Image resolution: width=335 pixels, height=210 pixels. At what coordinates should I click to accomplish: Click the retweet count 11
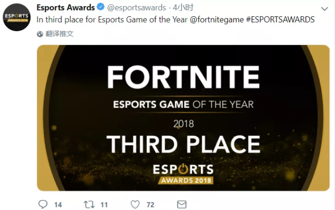104,205
